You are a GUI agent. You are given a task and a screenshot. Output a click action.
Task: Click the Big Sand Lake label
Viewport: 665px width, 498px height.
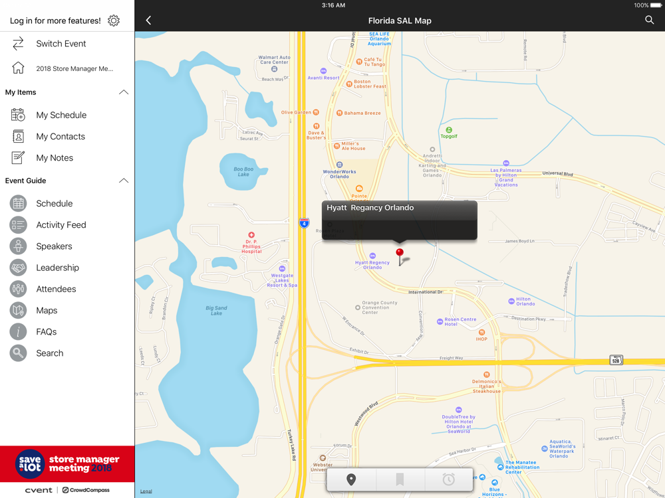[x=216, y=310]
